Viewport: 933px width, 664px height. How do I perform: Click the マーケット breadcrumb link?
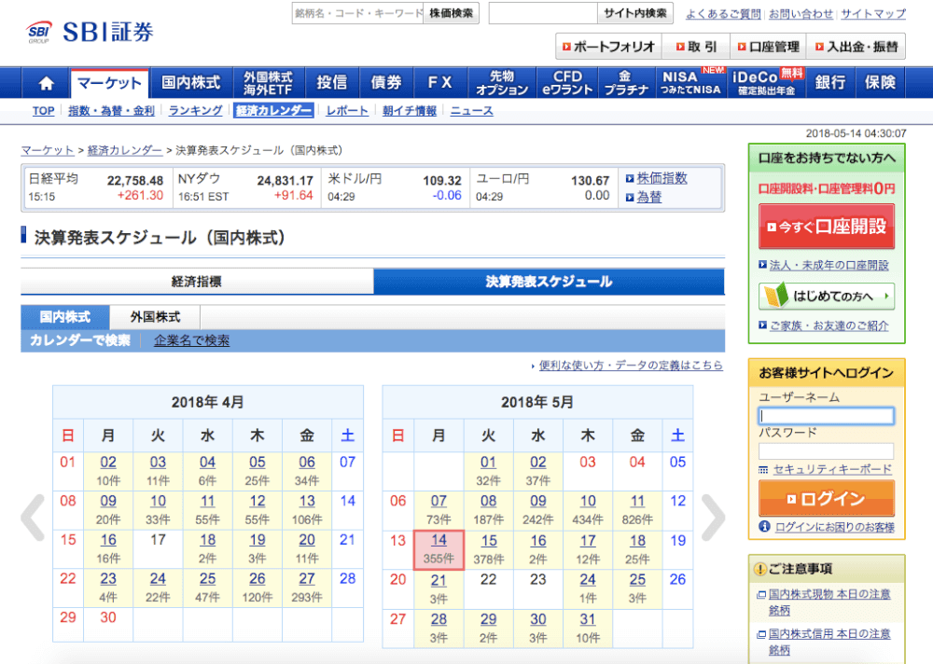pyautogui.click(x=48, y=150)
